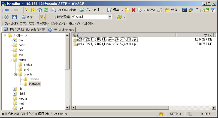The width and height of the screenshot is (218, 118).
Task: Select the media folder in tree
Action: click(23, 99)
